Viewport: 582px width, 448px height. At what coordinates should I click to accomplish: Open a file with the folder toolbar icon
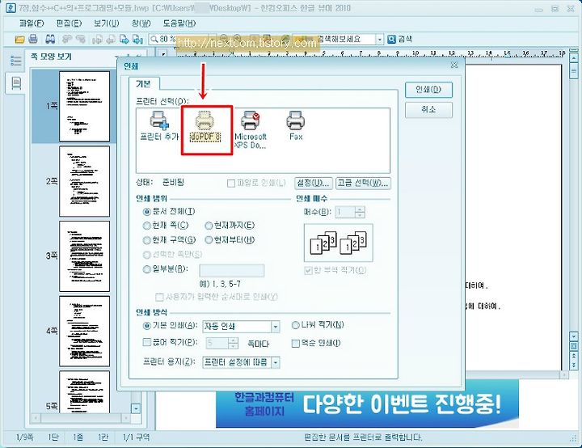click(x=19, y=39)
